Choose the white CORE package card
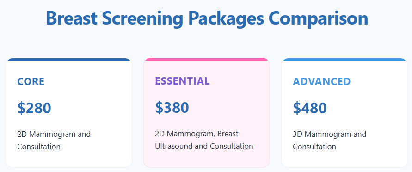The height and width of the screenshot is (172, 412). click(x=69, y=113)
